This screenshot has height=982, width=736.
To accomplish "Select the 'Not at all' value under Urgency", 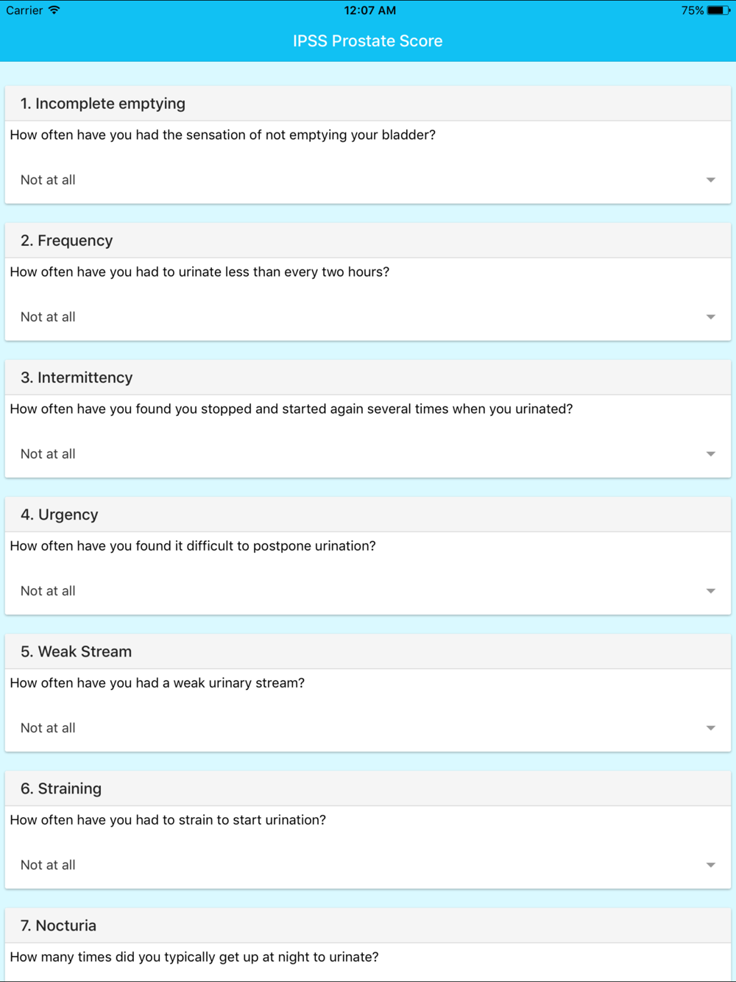I will [x=48, y=590].
